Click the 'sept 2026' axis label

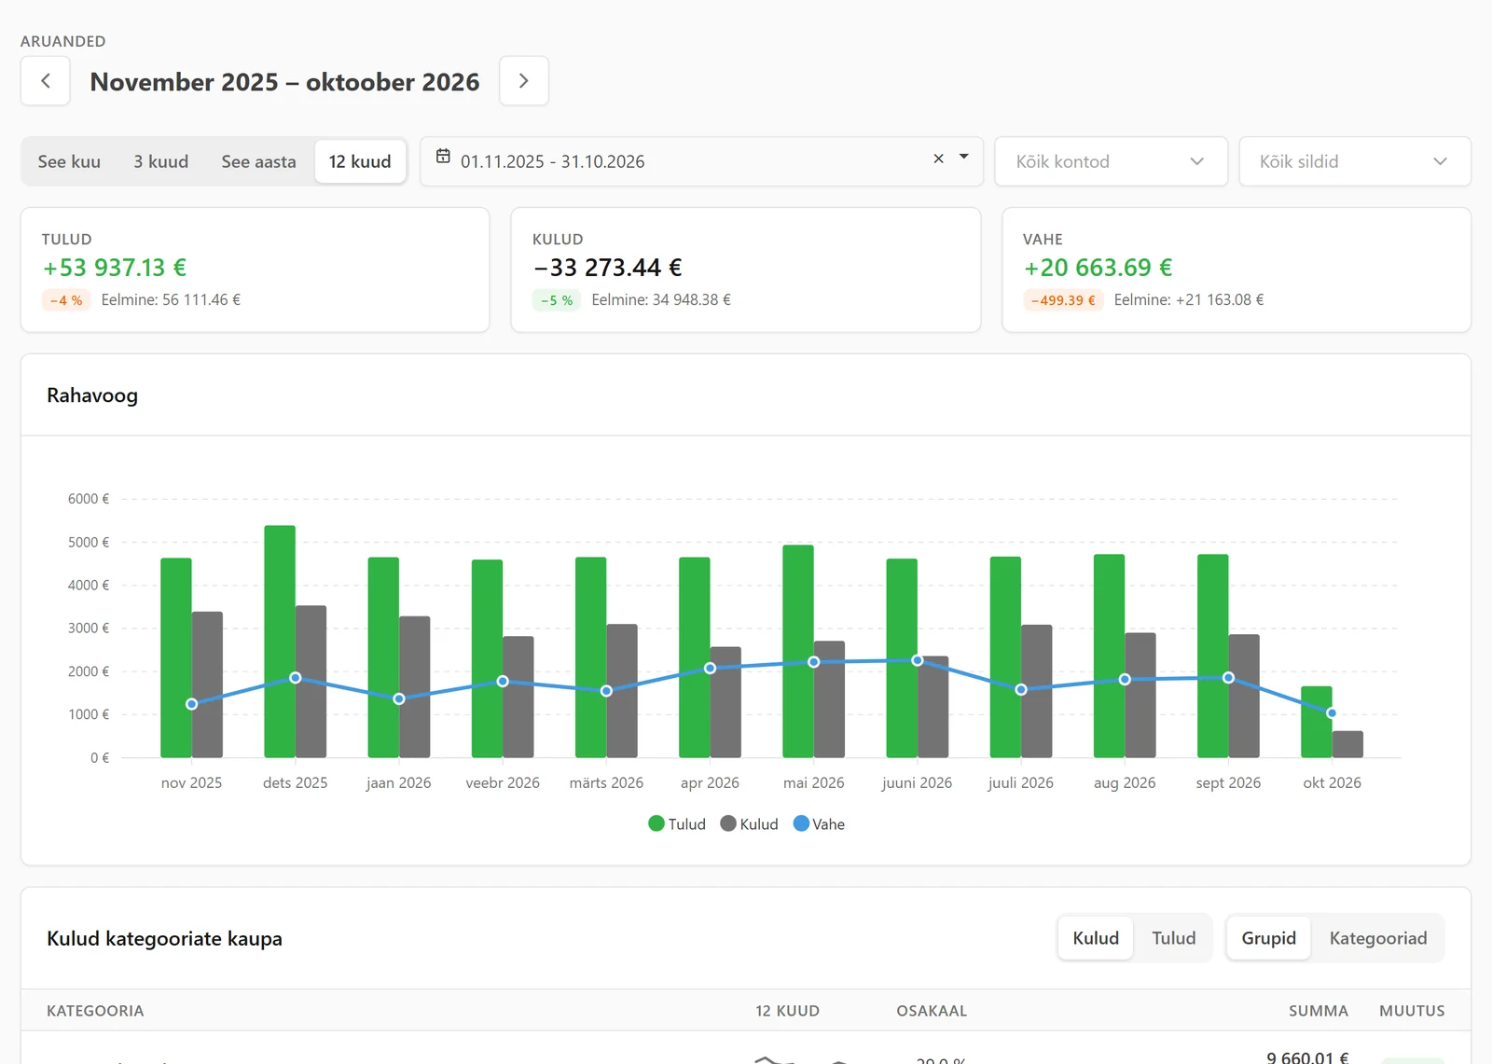point(1228,782)
